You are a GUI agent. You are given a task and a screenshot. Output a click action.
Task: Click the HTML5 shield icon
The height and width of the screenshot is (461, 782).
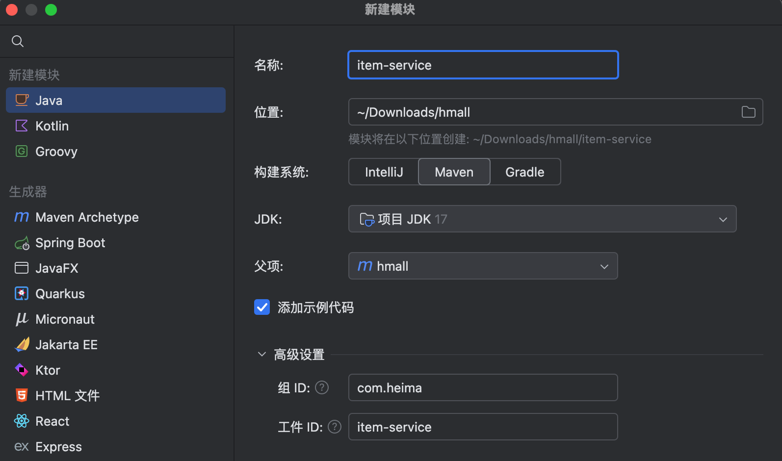pyautogui.click(x=22, y=395)
